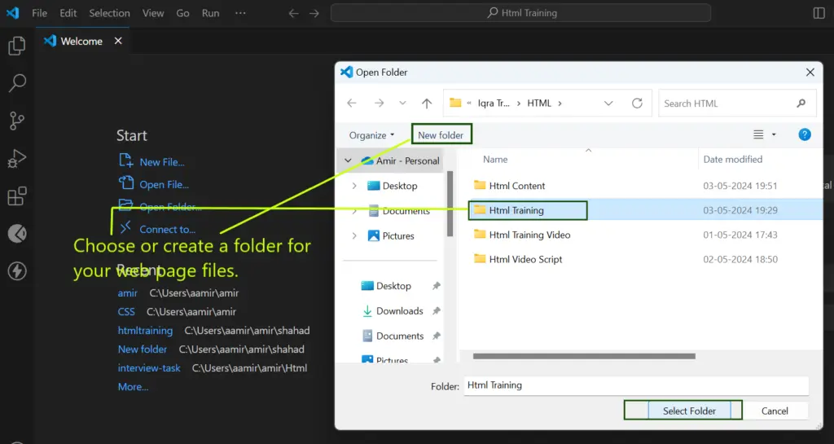Viewport: 834px width, 444px height.
Task: Open the View menu
Action: click(152, 13)
